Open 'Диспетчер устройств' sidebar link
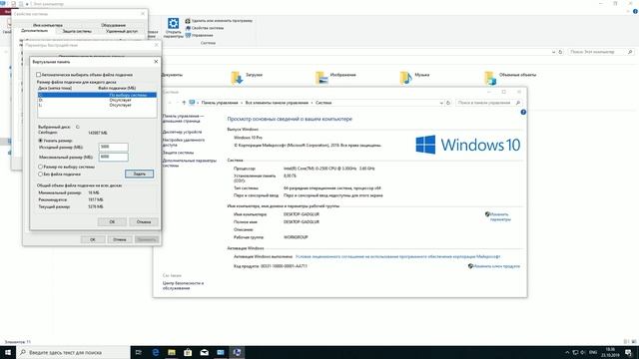The width and height of the screenshot is (639, 359). [x=182, y=132]
